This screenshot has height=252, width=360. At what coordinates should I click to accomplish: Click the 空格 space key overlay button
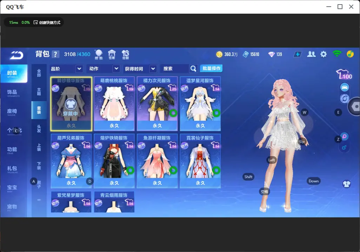(x=264, y=191)
